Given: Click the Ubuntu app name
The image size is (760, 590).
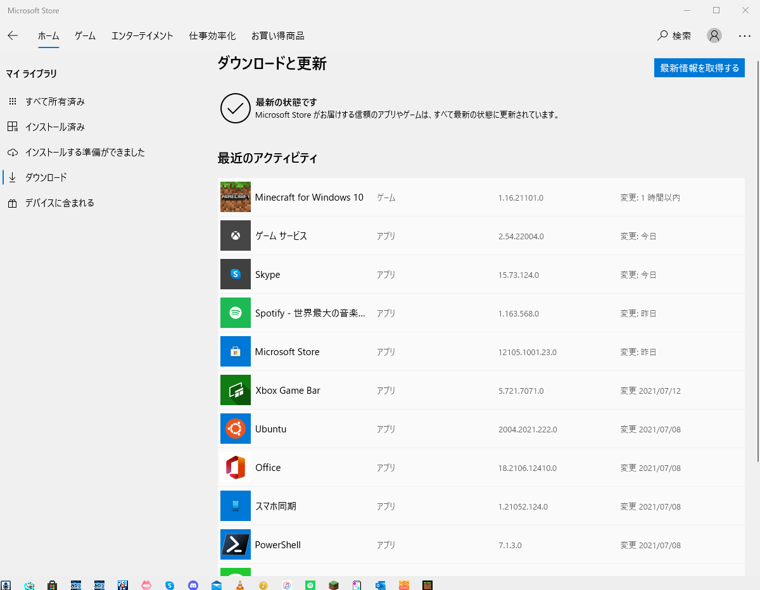Looking at the screenshot, I should pos(270,429).
